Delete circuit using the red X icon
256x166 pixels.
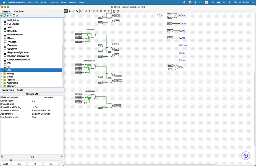[17, 16]
